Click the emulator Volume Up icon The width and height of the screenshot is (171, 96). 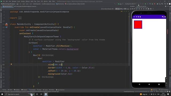click(133, 9)
